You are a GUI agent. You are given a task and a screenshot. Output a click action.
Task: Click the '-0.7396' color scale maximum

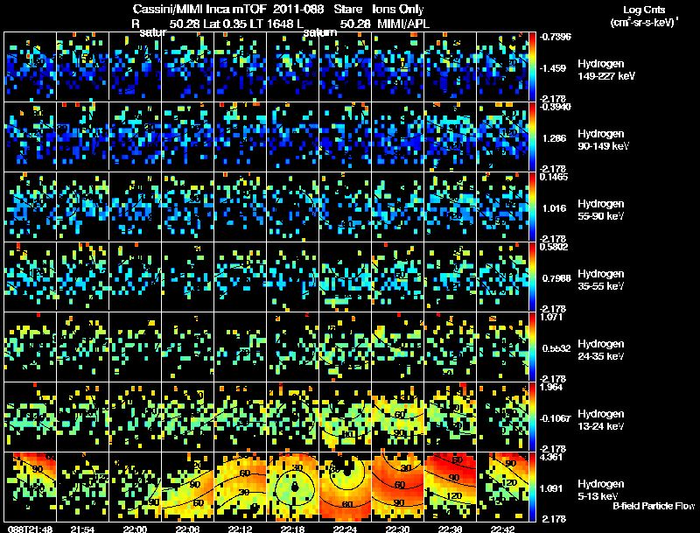[x=555, y=37]
